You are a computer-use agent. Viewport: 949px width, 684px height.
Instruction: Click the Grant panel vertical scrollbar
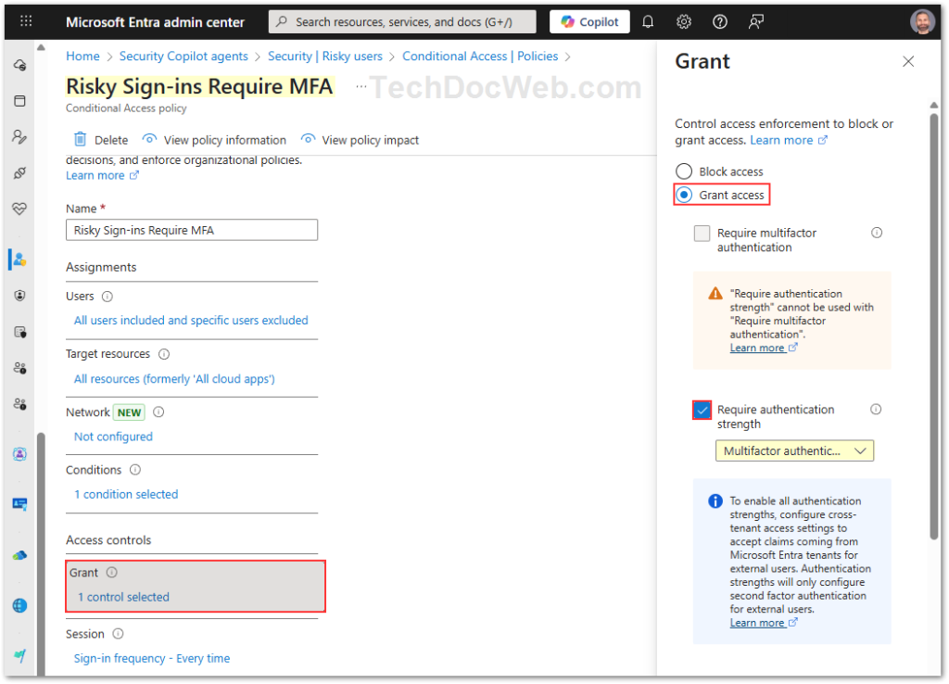[934, 324]
